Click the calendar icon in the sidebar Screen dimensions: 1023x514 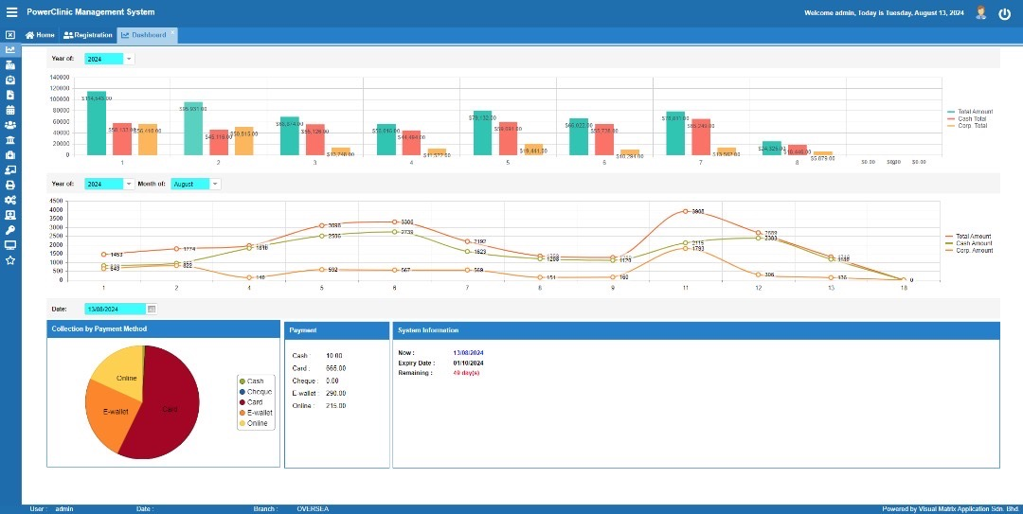pos(10,110)
